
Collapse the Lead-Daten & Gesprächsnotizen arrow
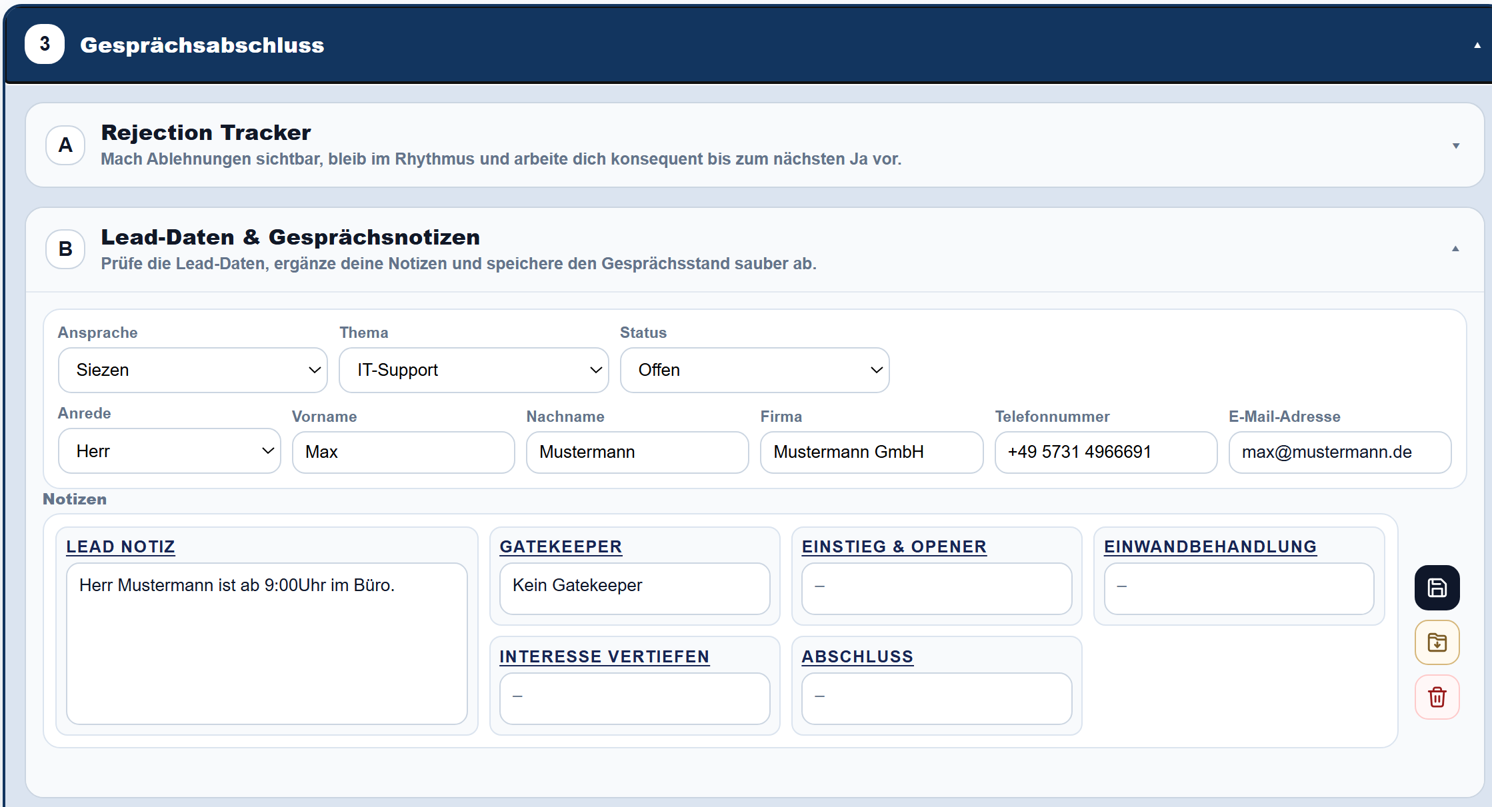pos(1455,249)
